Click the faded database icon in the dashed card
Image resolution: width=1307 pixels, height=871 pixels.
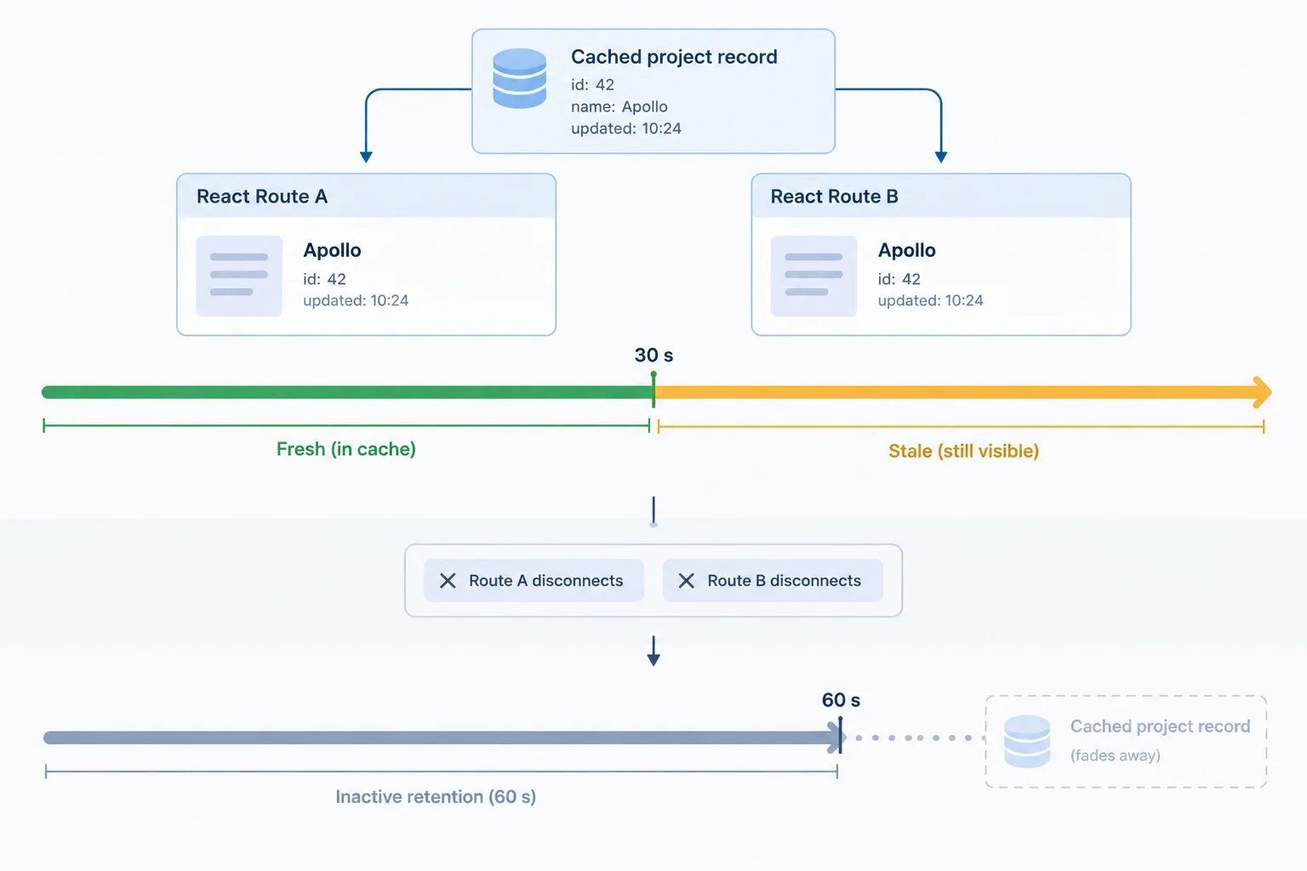(1027, 742)
